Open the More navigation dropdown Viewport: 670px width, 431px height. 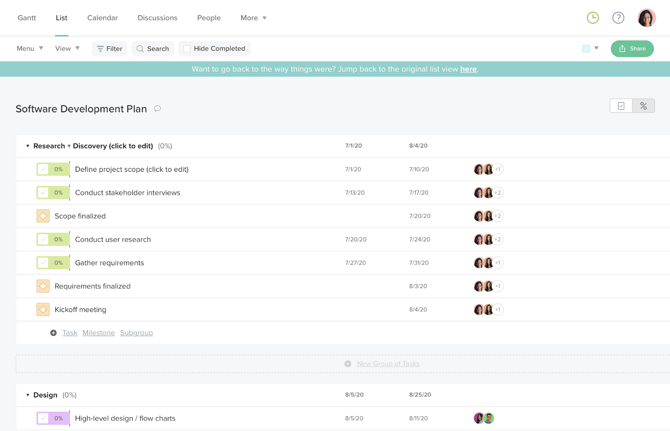click(253, 18)
